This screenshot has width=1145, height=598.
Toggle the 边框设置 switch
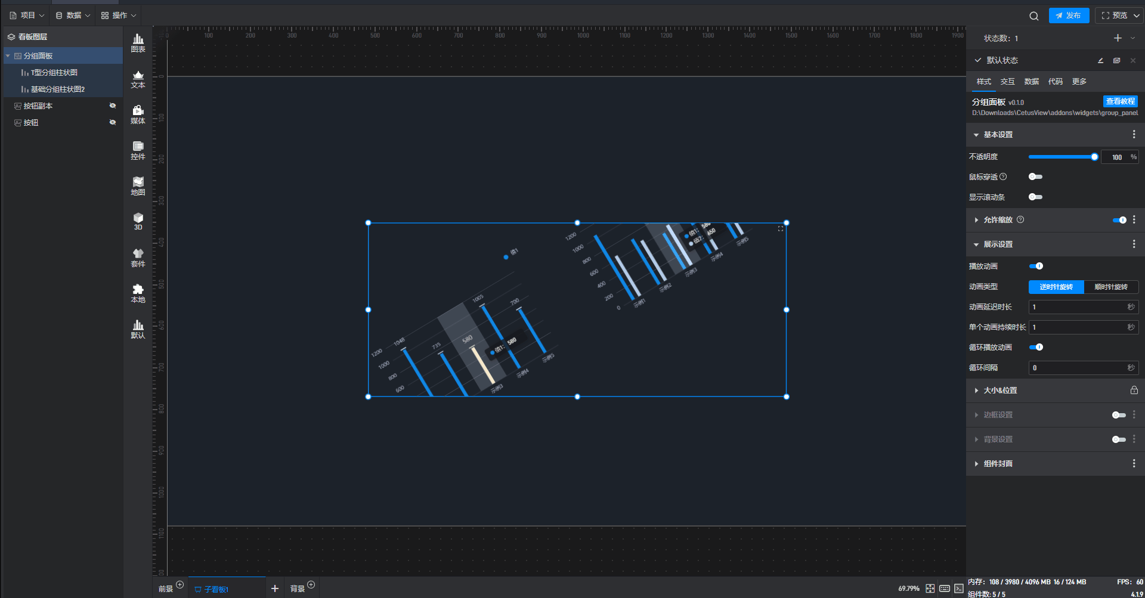1119,415
